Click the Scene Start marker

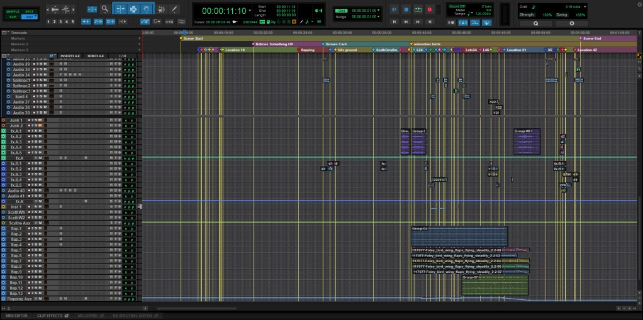point(193,38)
